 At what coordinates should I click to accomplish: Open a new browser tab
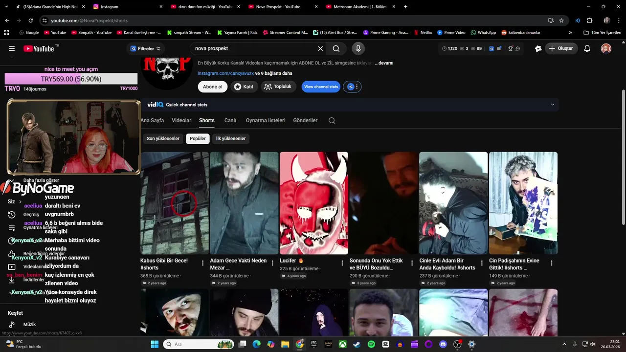tap(405, 7)
